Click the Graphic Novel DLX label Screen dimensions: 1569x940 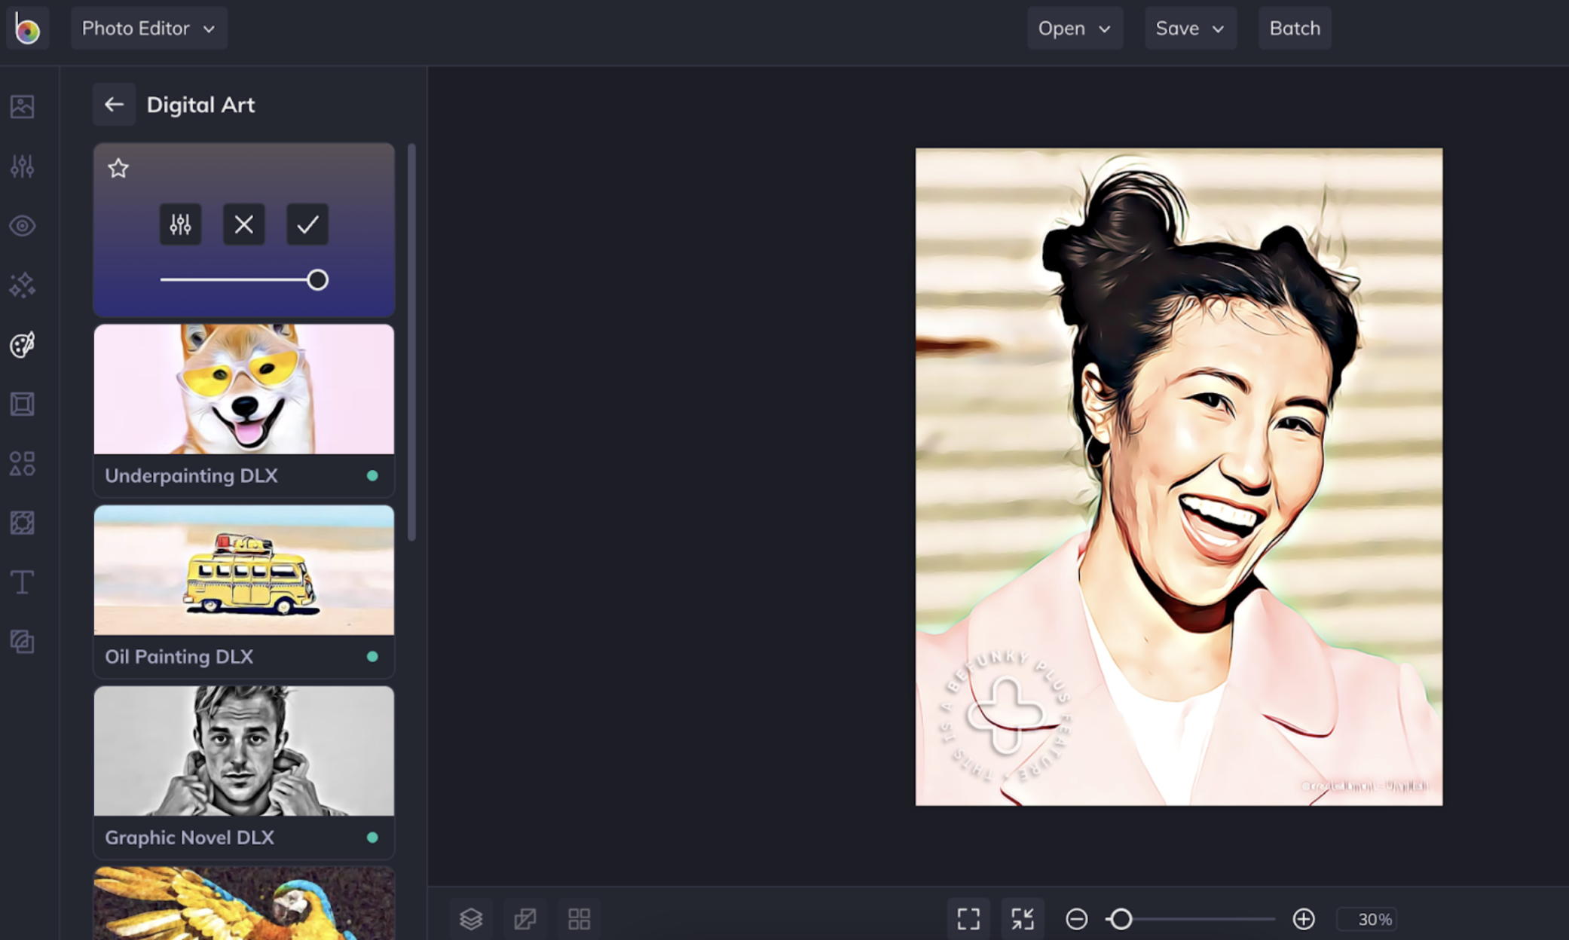point(189,838)
